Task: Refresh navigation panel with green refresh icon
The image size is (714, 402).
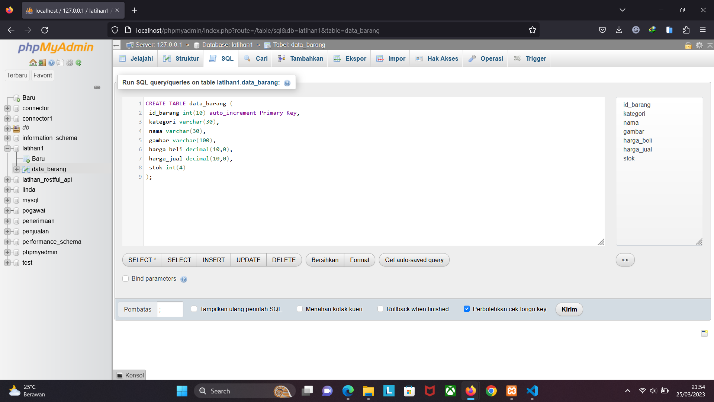Action: pos(78,63)
